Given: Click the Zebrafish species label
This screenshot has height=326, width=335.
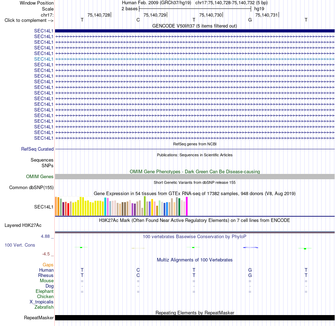Looking at the screenshot, I should click(44, 307).
